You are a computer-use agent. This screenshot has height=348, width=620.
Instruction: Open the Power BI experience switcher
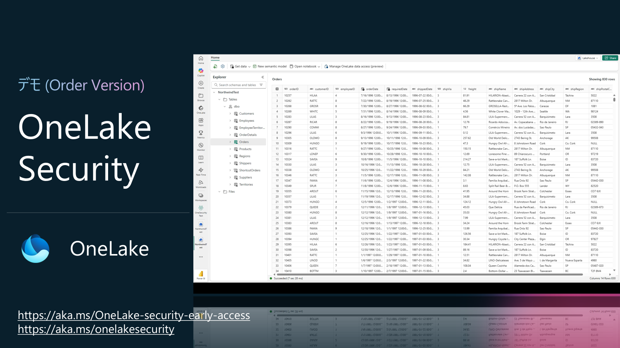(x=201, y=275)
